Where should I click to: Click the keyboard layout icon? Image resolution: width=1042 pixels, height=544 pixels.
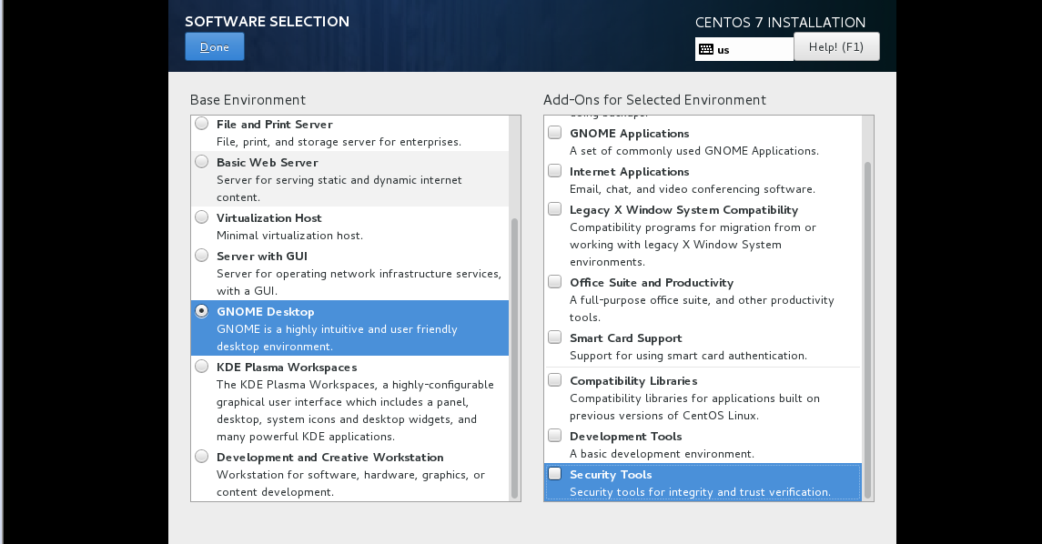[706, 49]
